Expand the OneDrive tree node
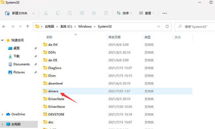This screenshot has height=129, width=215. (x=2, y=114)
